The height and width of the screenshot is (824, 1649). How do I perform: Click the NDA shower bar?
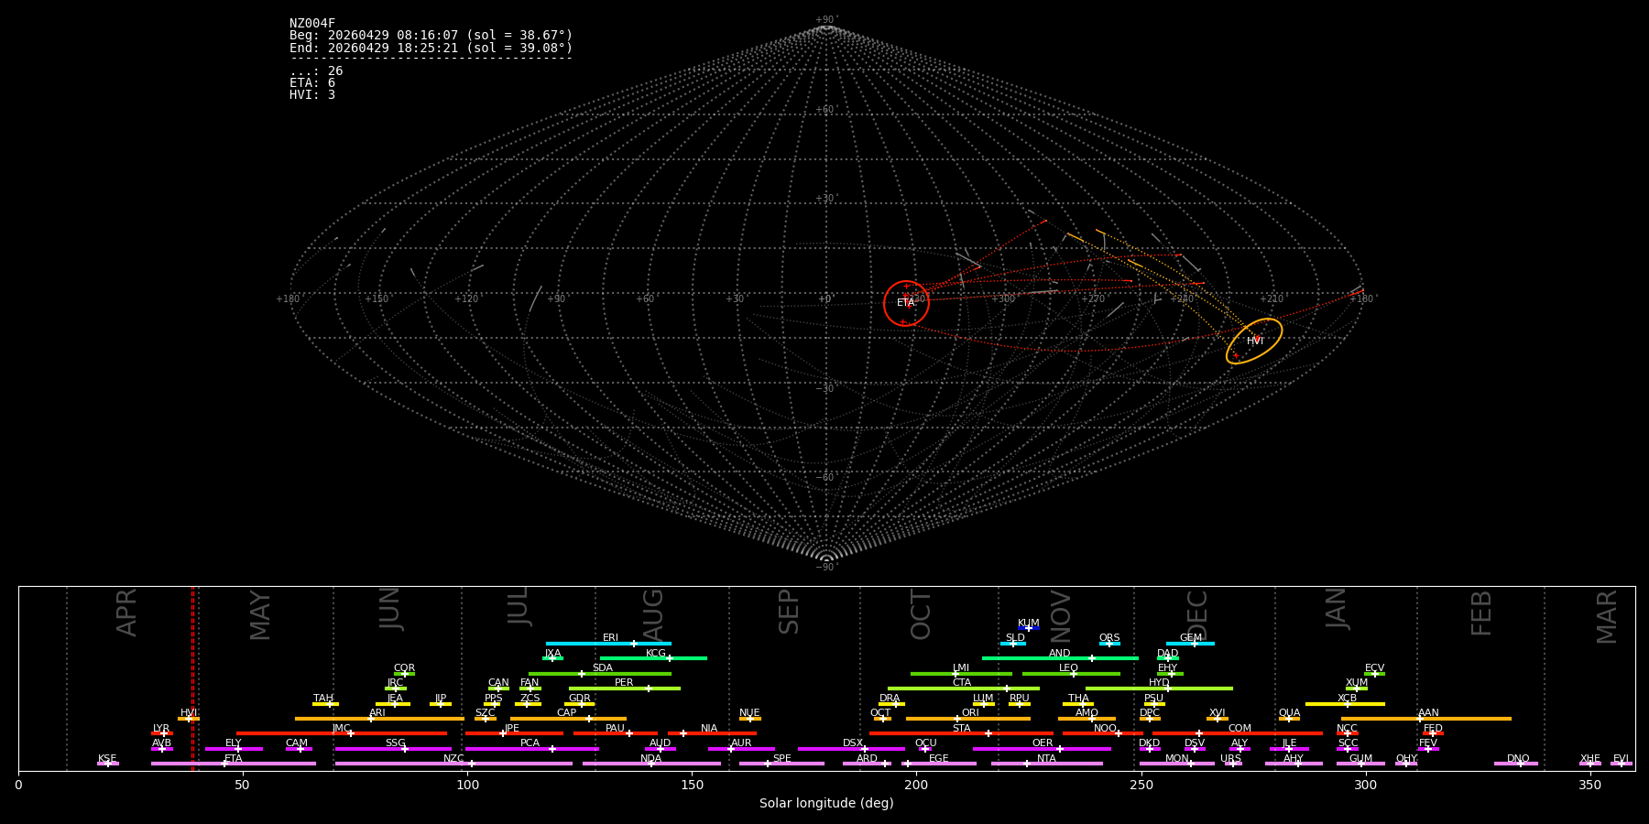pos(651,764)
